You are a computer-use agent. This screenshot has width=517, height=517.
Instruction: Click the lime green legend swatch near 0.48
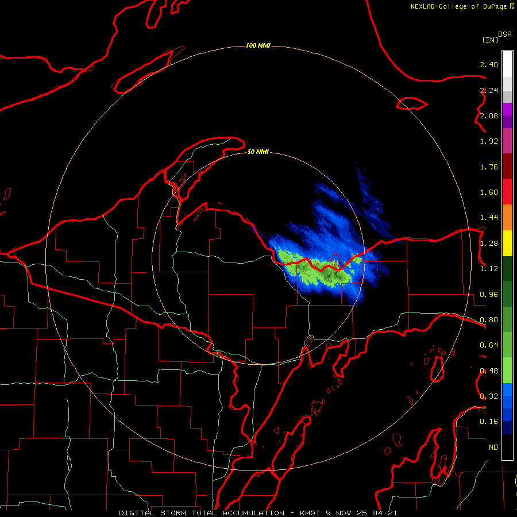tap(507, 371)
